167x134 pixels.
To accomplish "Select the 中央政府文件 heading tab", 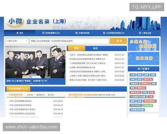I will 16,95.
